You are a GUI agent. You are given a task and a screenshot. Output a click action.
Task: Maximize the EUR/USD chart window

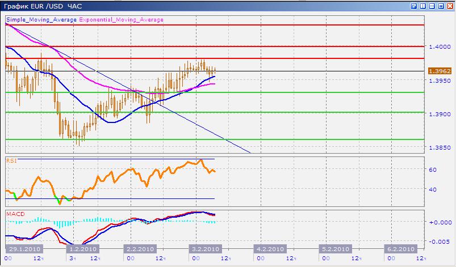441,6
